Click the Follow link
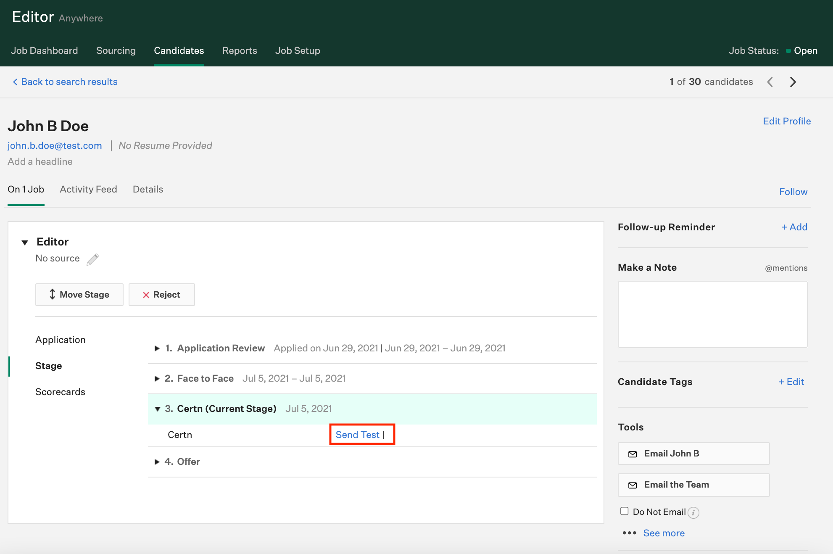 click(793, 192)
